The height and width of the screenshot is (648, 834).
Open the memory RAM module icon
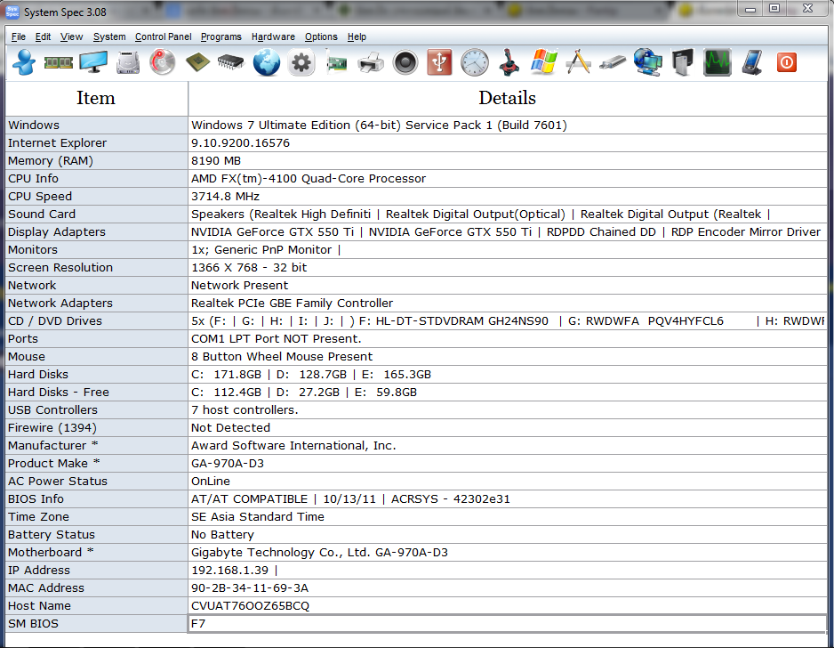tap(59, 63)
